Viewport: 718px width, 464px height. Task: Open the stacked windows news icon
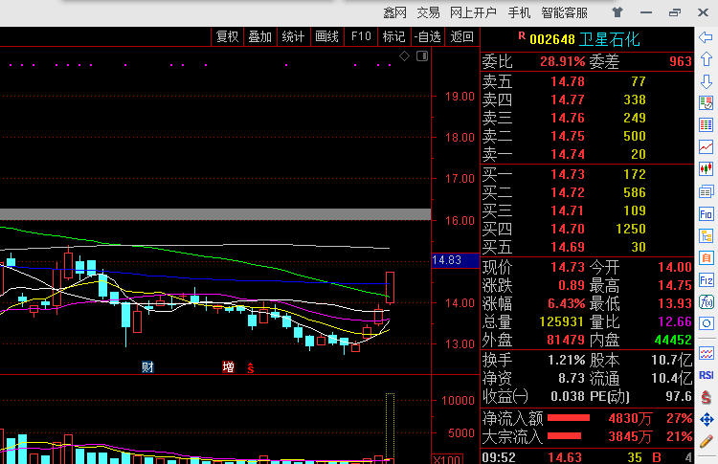pos(707,191)
